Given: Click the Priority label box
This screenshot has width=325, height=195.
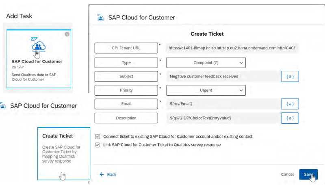Looking at the screenshot, I should click(x=126, y=90).
